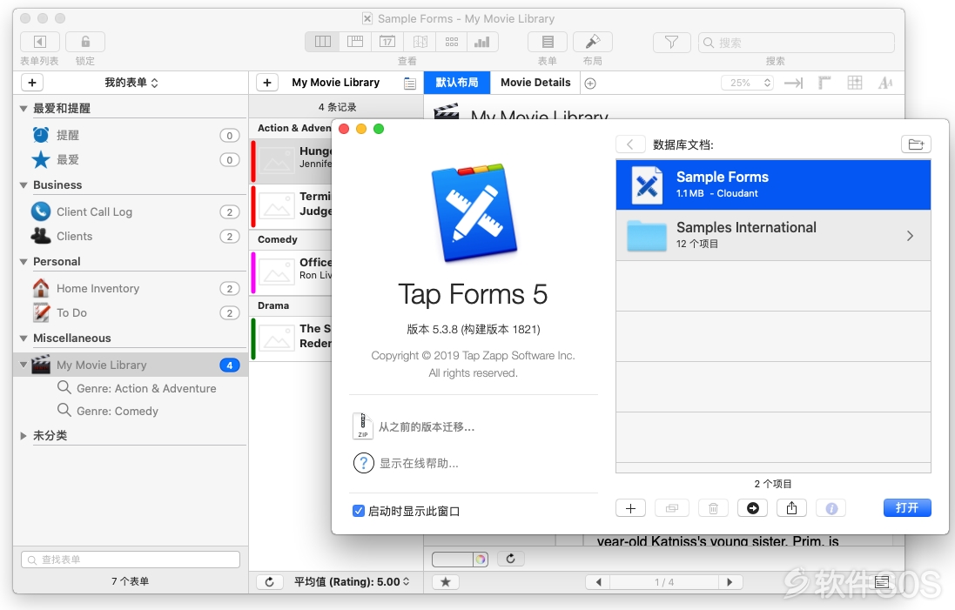955x610 pixels.
Task: Switch to the charts view icon
Action: (x=482, y=42)
